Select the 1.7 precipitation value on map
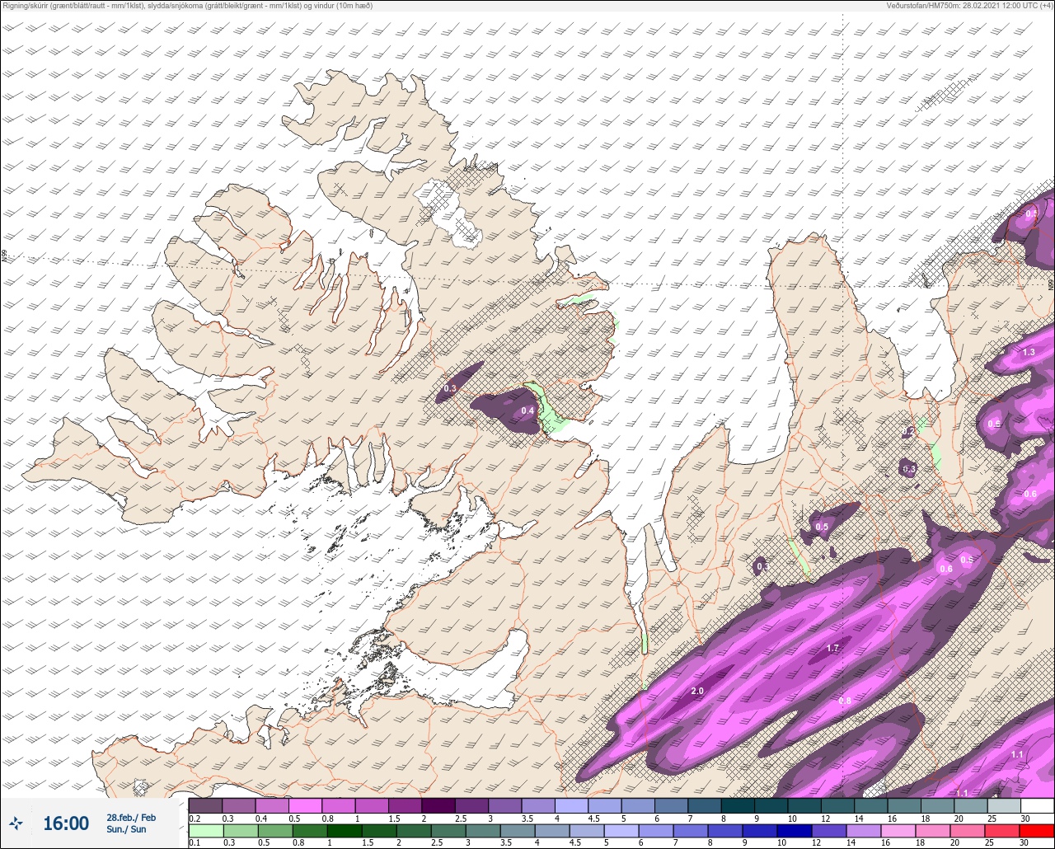The height and width of the screenshot is (849, 1055). (832, 649)
